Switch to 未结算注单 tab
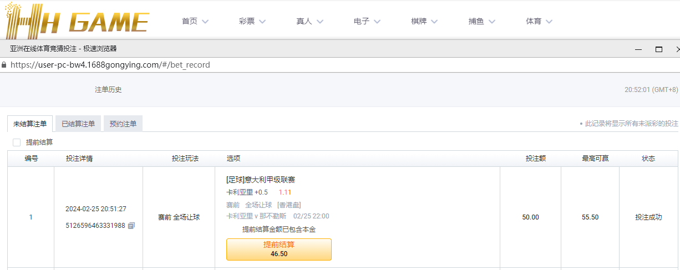680x270 pixels. click(x=30, y=124)
